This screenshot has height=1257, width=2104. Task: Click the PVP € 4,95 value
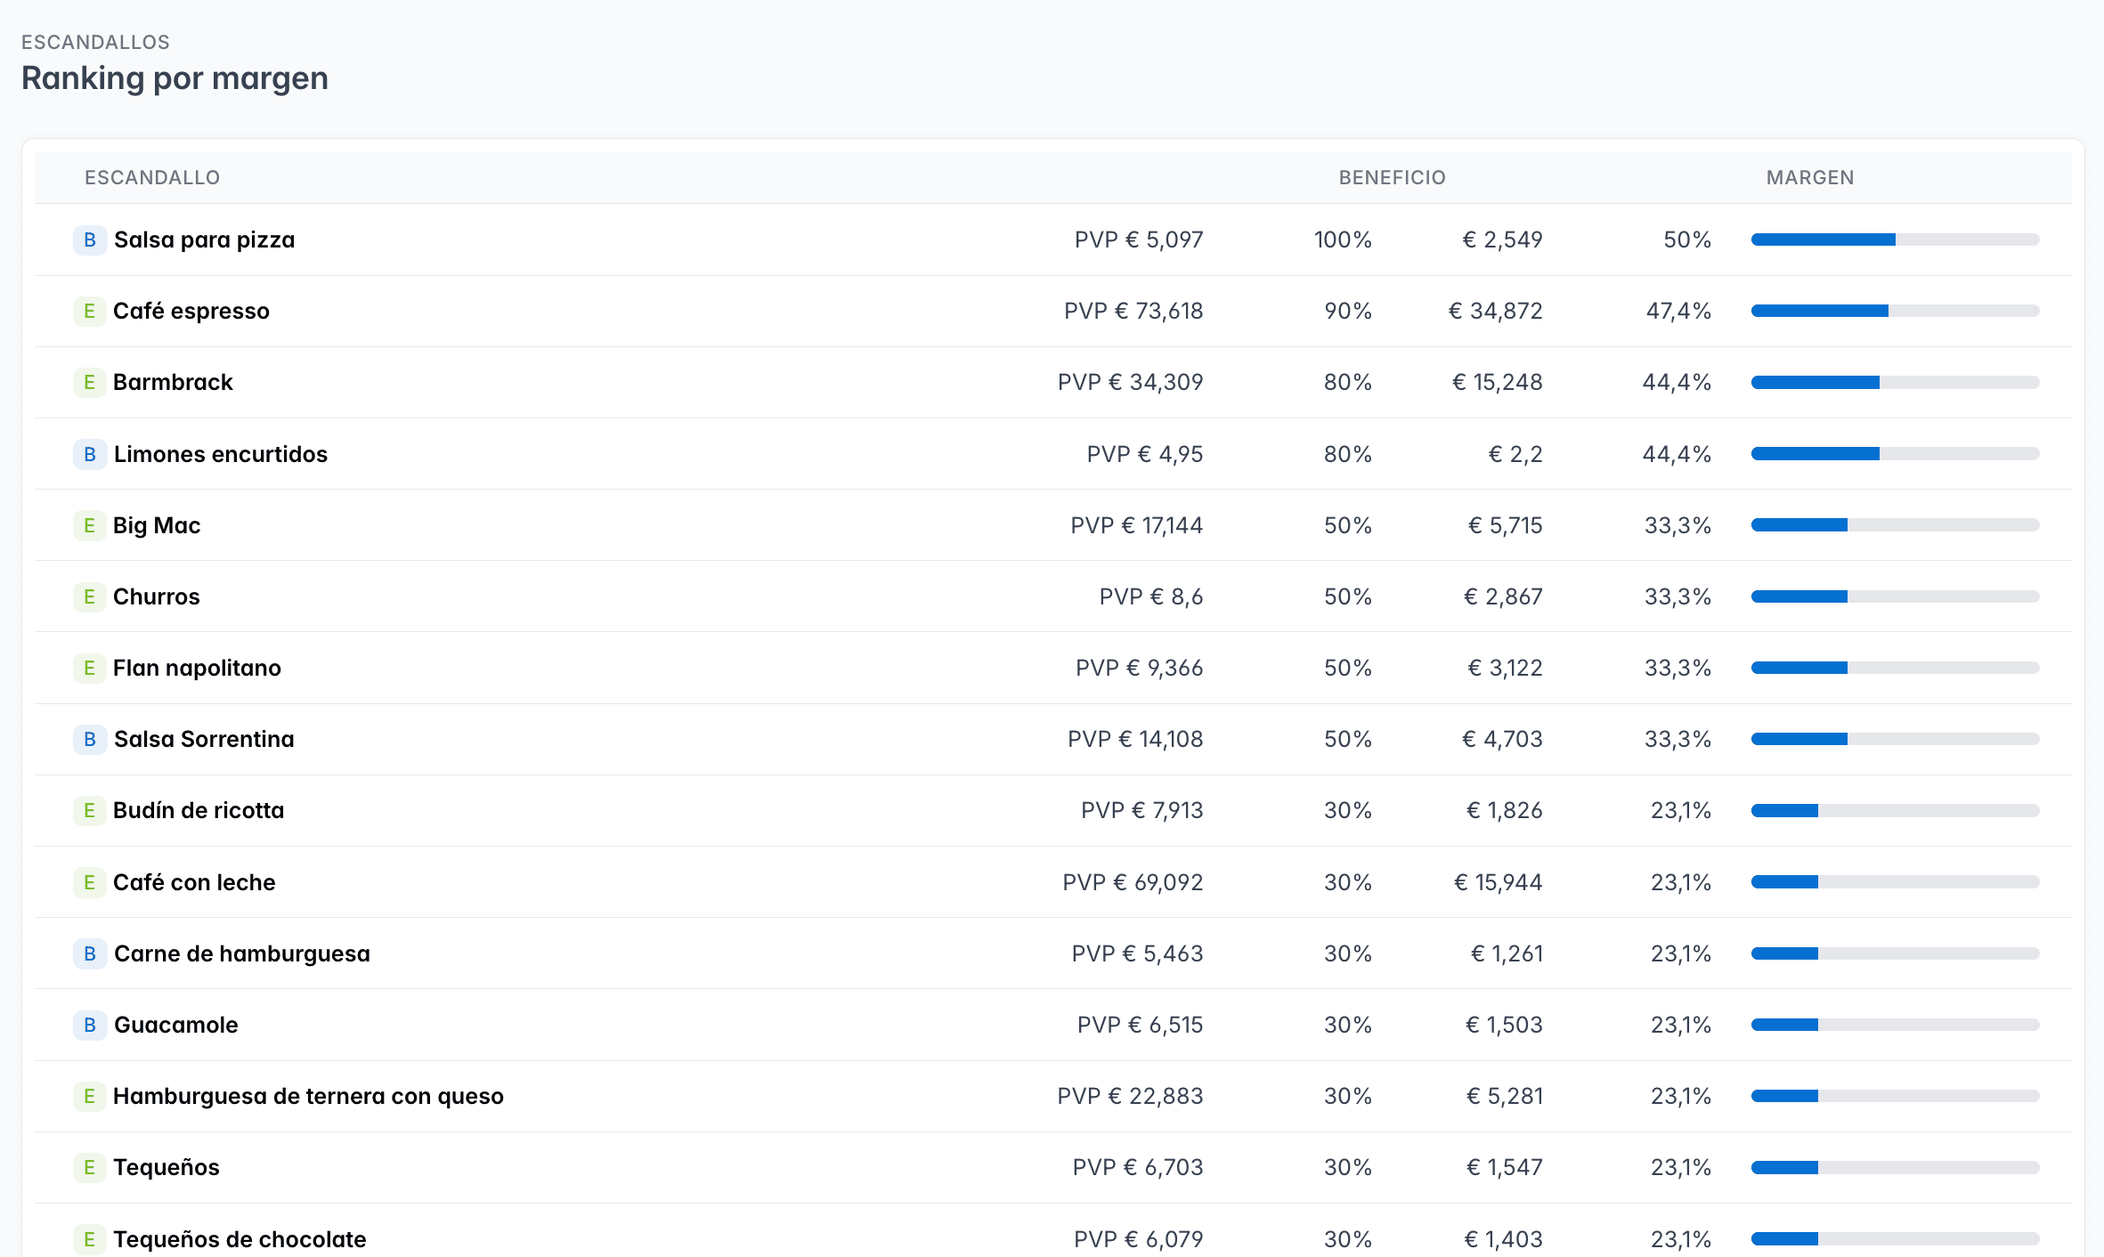coord(1145,454)
